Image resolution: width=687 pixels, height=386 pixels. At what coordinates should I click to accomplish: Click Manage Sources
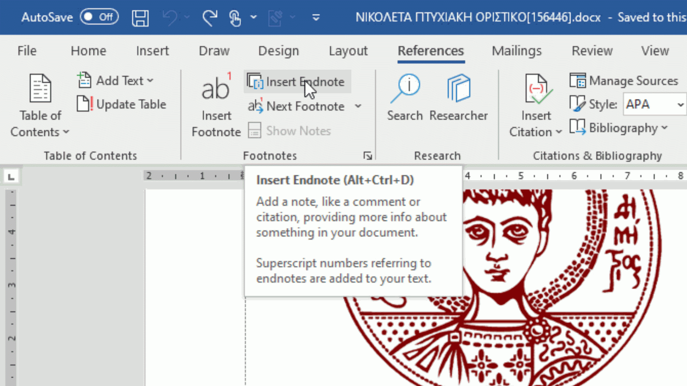point(624,81)
